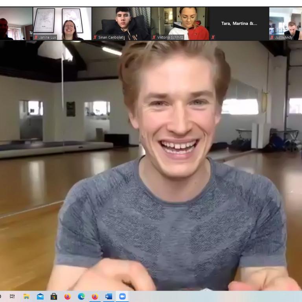Open the Mail app in the taskbar
This screenshot has height=302, width=302.
click(40, 296)
